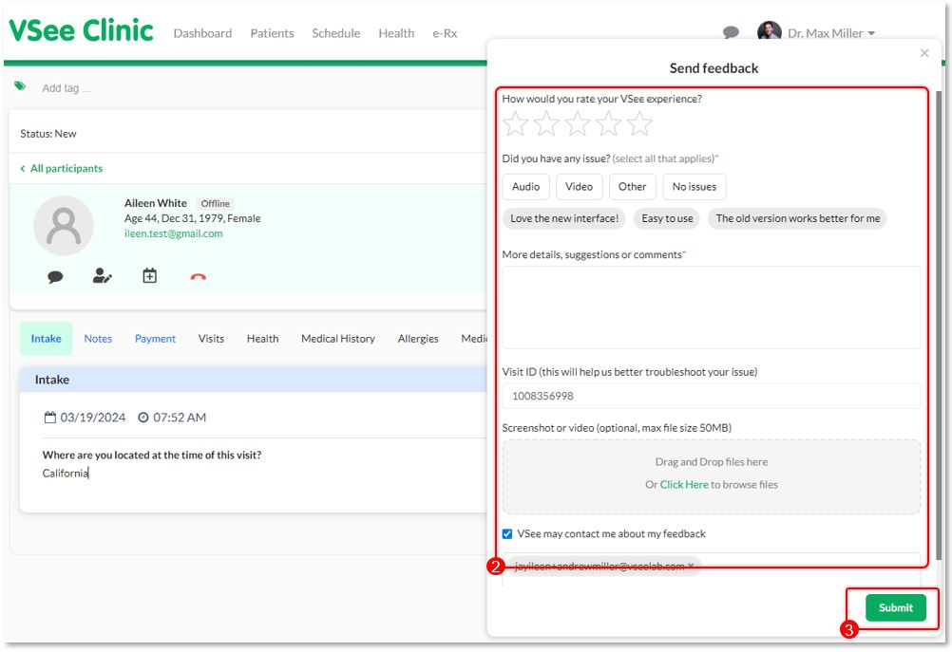Screen dimensions: 952x652
Task: Click the California location answer
Action: click(x=65, y=473)
